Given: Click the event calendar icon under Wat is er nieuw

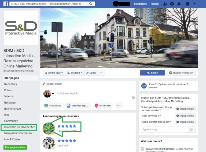Looking at the screenshot, I should tap(142, 149).
